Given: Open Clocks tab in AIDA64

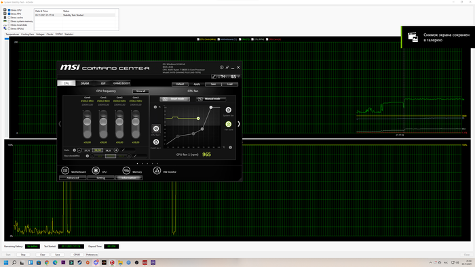Looking at the screenshot, I should click(x=50, y=34).
